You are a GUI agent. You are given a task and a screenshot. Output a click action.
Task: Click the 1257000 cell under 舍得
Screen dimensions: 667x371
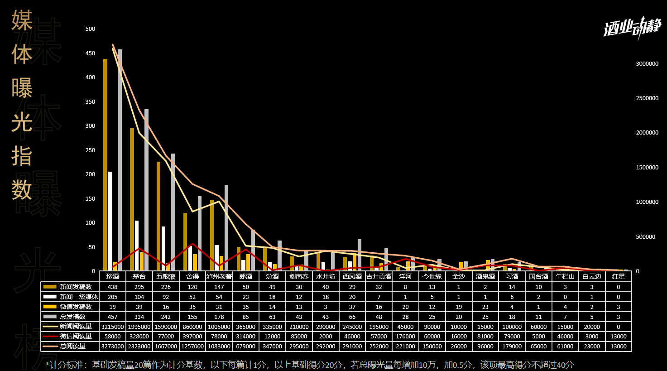click(192, 346)
